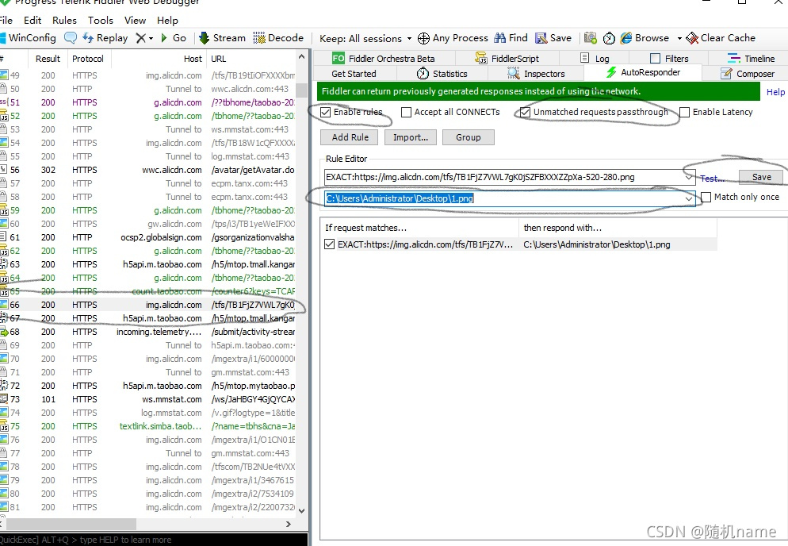Screen dimensions: 788x546
Task: Open the response file path combo dropdown
Action: (689, 198)
